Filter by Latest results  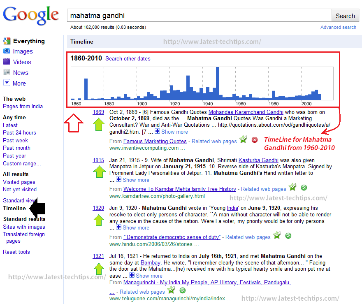(10, 125)
